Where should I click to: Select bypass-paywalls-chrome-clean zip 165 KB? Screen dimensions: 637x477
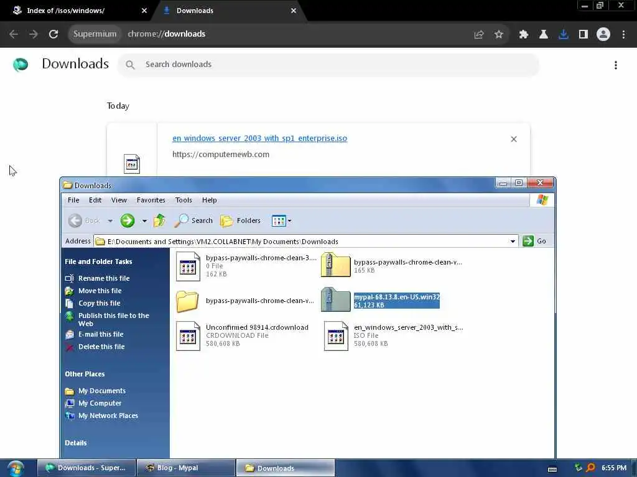point(335,265)
